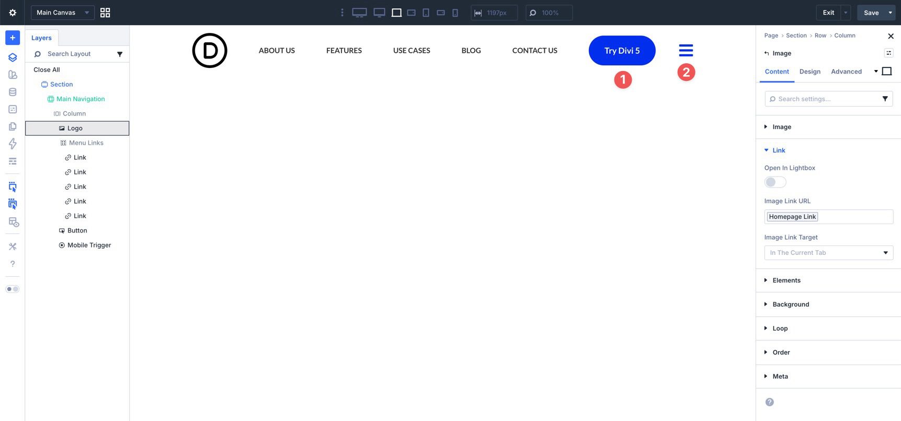Open the settings tabs dropdown arrow
The image size is (901, 421).
[x=876, y=71]
